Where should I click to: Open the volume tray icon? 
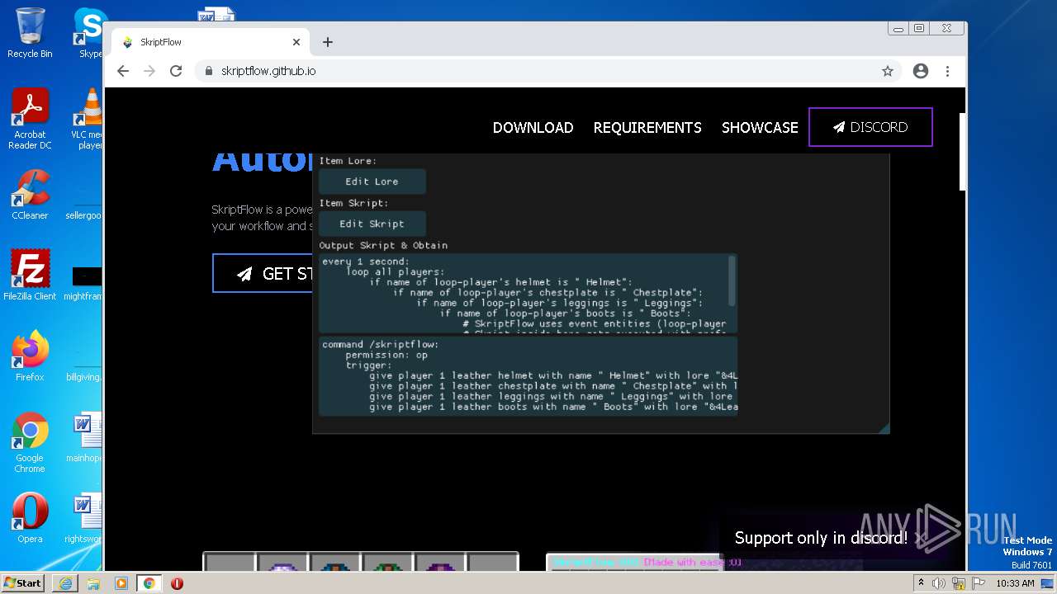click(939, 583)
